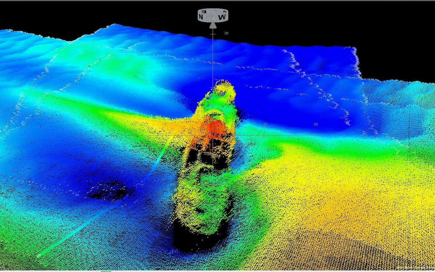Click the 20 label on vertical axis
This screenshot has width=435, height=272.
(x=226, y=33)
